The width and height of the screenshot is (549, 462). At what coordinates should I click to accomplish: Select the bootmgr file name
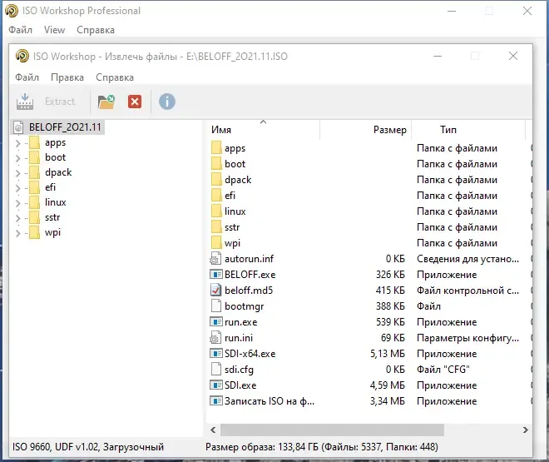point(244,306)
